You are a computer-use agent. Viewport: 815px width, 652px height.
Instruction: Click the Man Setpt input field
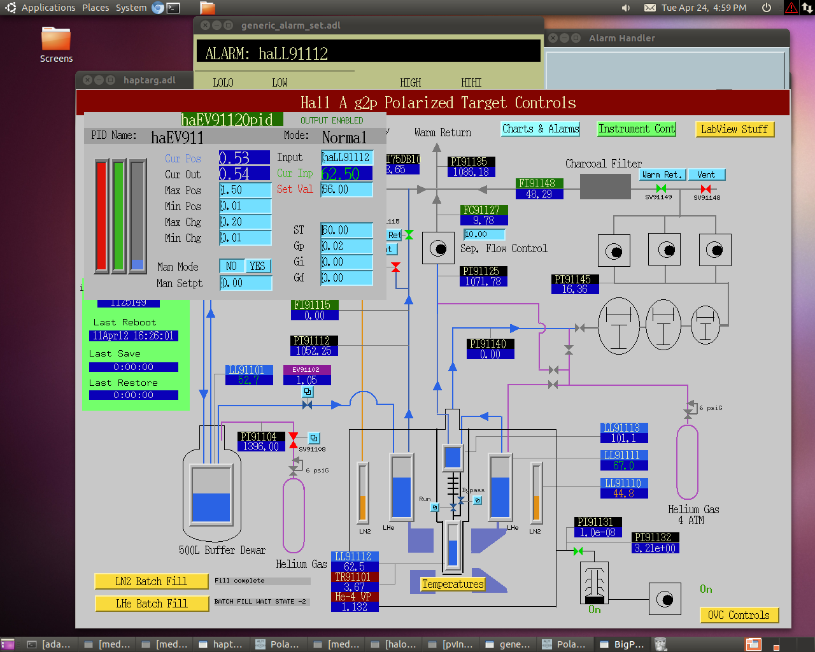[x=245, y=283]
